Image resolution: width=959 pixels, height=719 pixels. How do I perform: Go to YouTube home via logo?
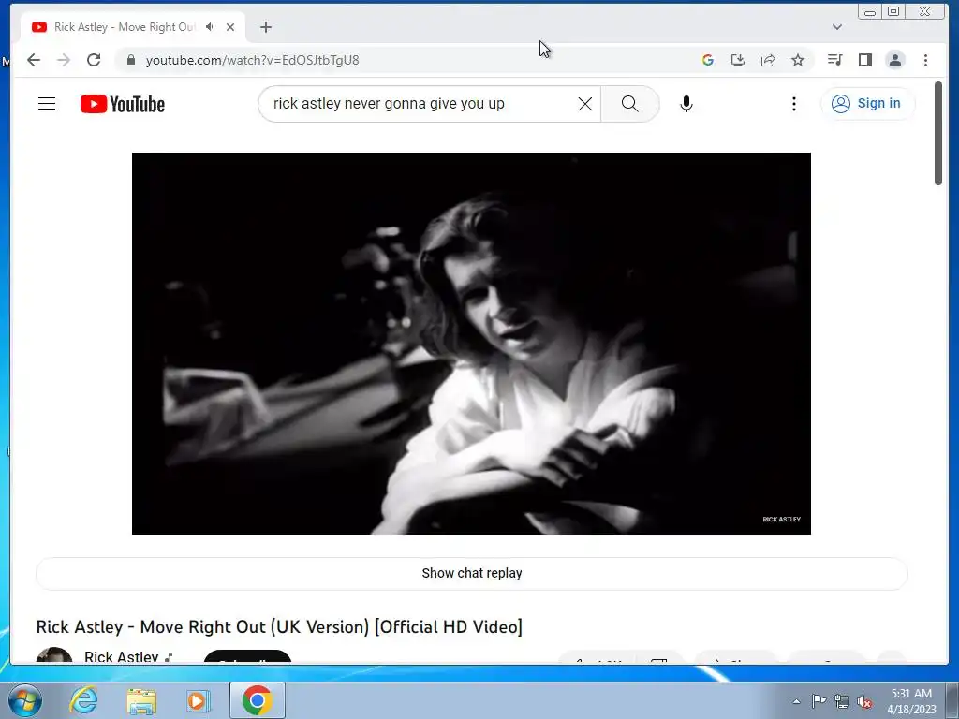tap(123, 104)
